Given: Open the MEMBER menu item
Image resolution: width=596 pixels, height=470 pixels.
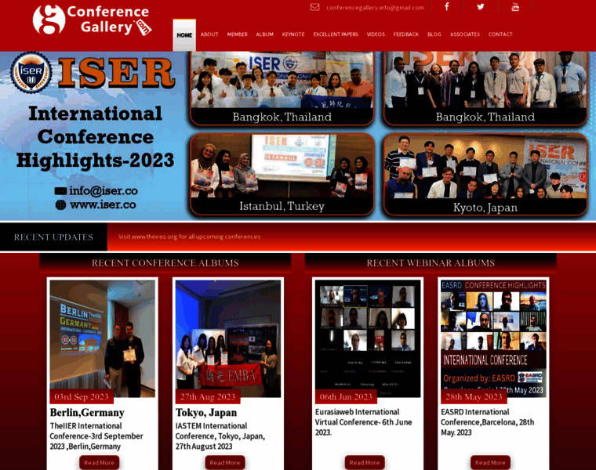Looking at the screenshot, I should [237, 34].
